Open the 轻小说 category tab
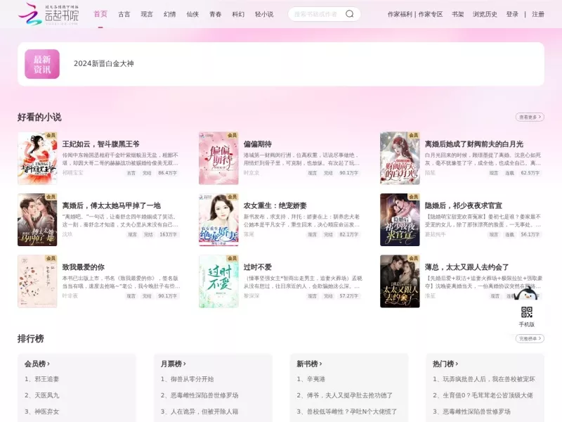Viewport: 562px width, 422px height. tap(264, 14)
